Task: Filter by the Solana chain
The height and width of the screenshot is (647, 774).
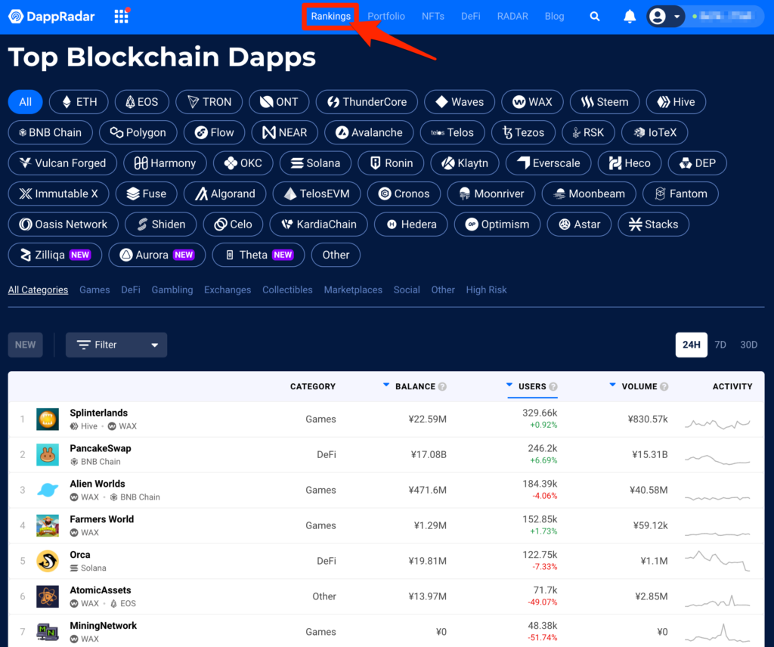Action: coord(315,163)
